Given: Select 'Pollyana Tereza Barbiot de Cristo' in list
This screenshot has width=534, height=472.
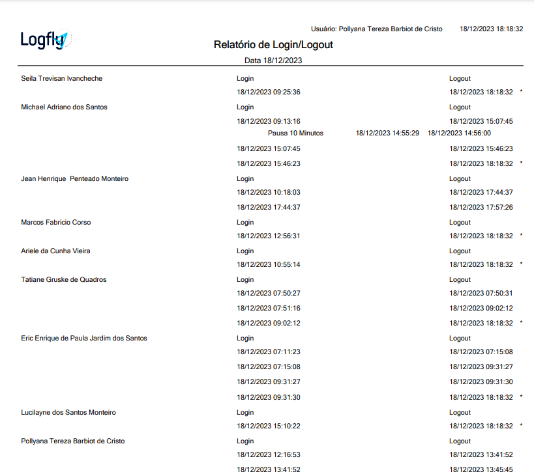Looking at the screenshot, I should 73,441.
